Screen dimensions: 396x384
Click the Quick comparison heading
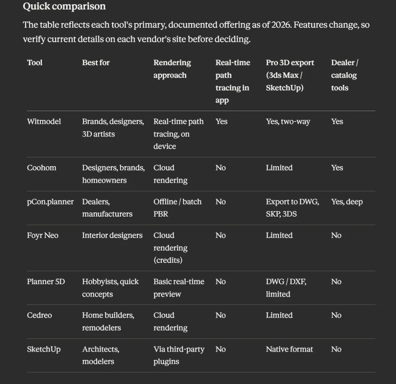click(64, 6)
